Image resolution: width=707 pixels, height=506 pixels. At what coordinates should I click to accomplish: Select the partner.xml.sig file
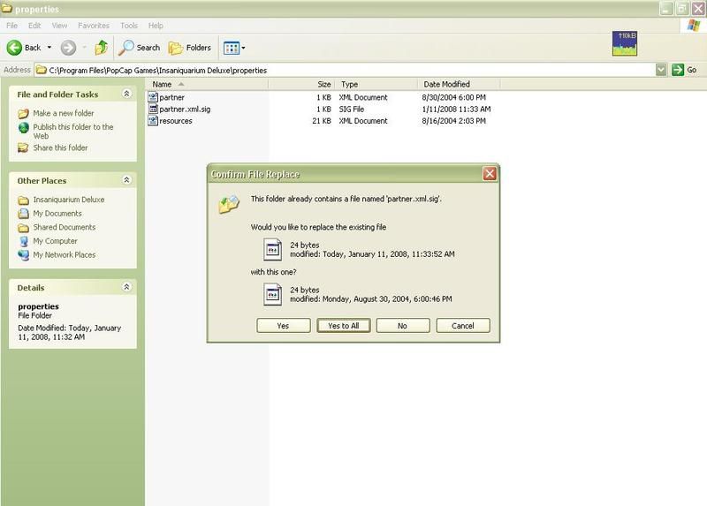[x=184, y=110]
